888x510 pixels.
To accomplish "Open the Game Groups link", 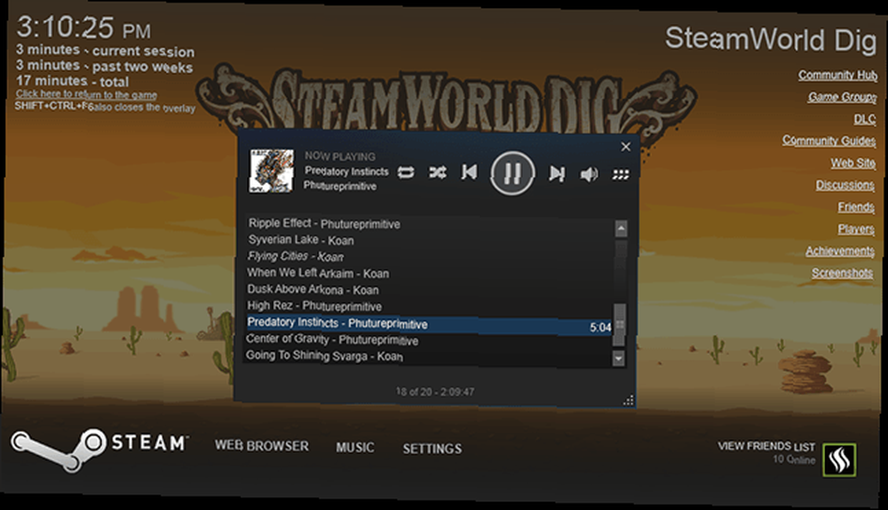I will [842, 97].
